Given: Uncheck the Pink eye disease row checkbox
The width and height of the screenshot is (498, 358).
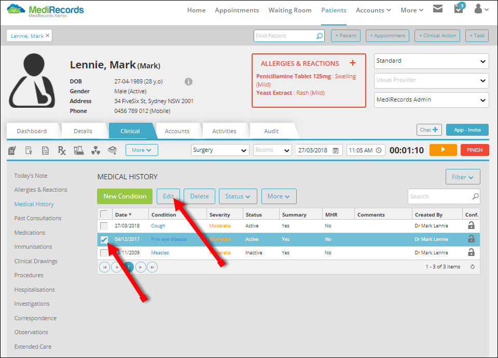Looking at the screenshot, I should pyautogui.click(x=104, y=239).
